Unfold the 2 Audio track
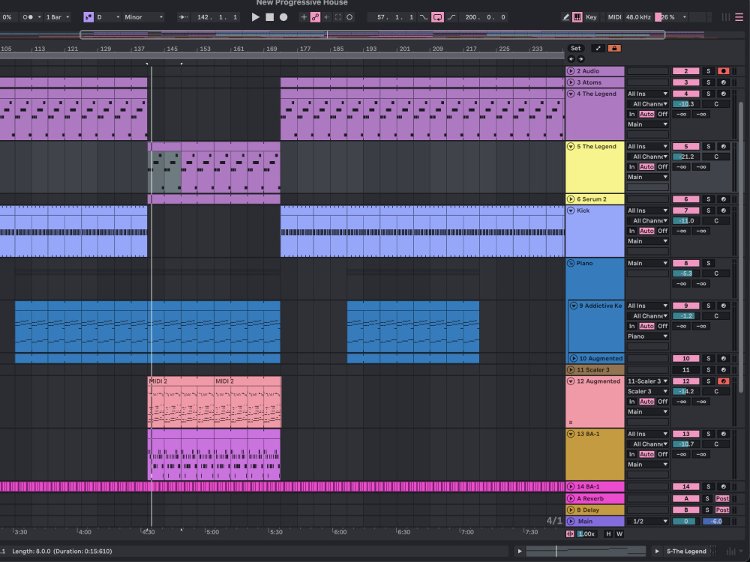Image resolution: width=750 pixels, height=562 pixels. point(571,70)
